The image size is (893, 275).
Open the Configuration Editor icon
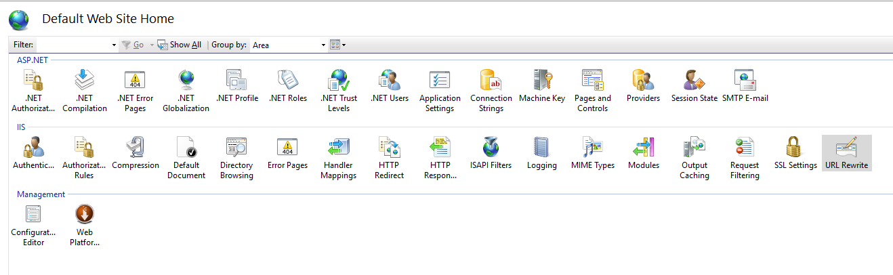click(x=33, y=215)
